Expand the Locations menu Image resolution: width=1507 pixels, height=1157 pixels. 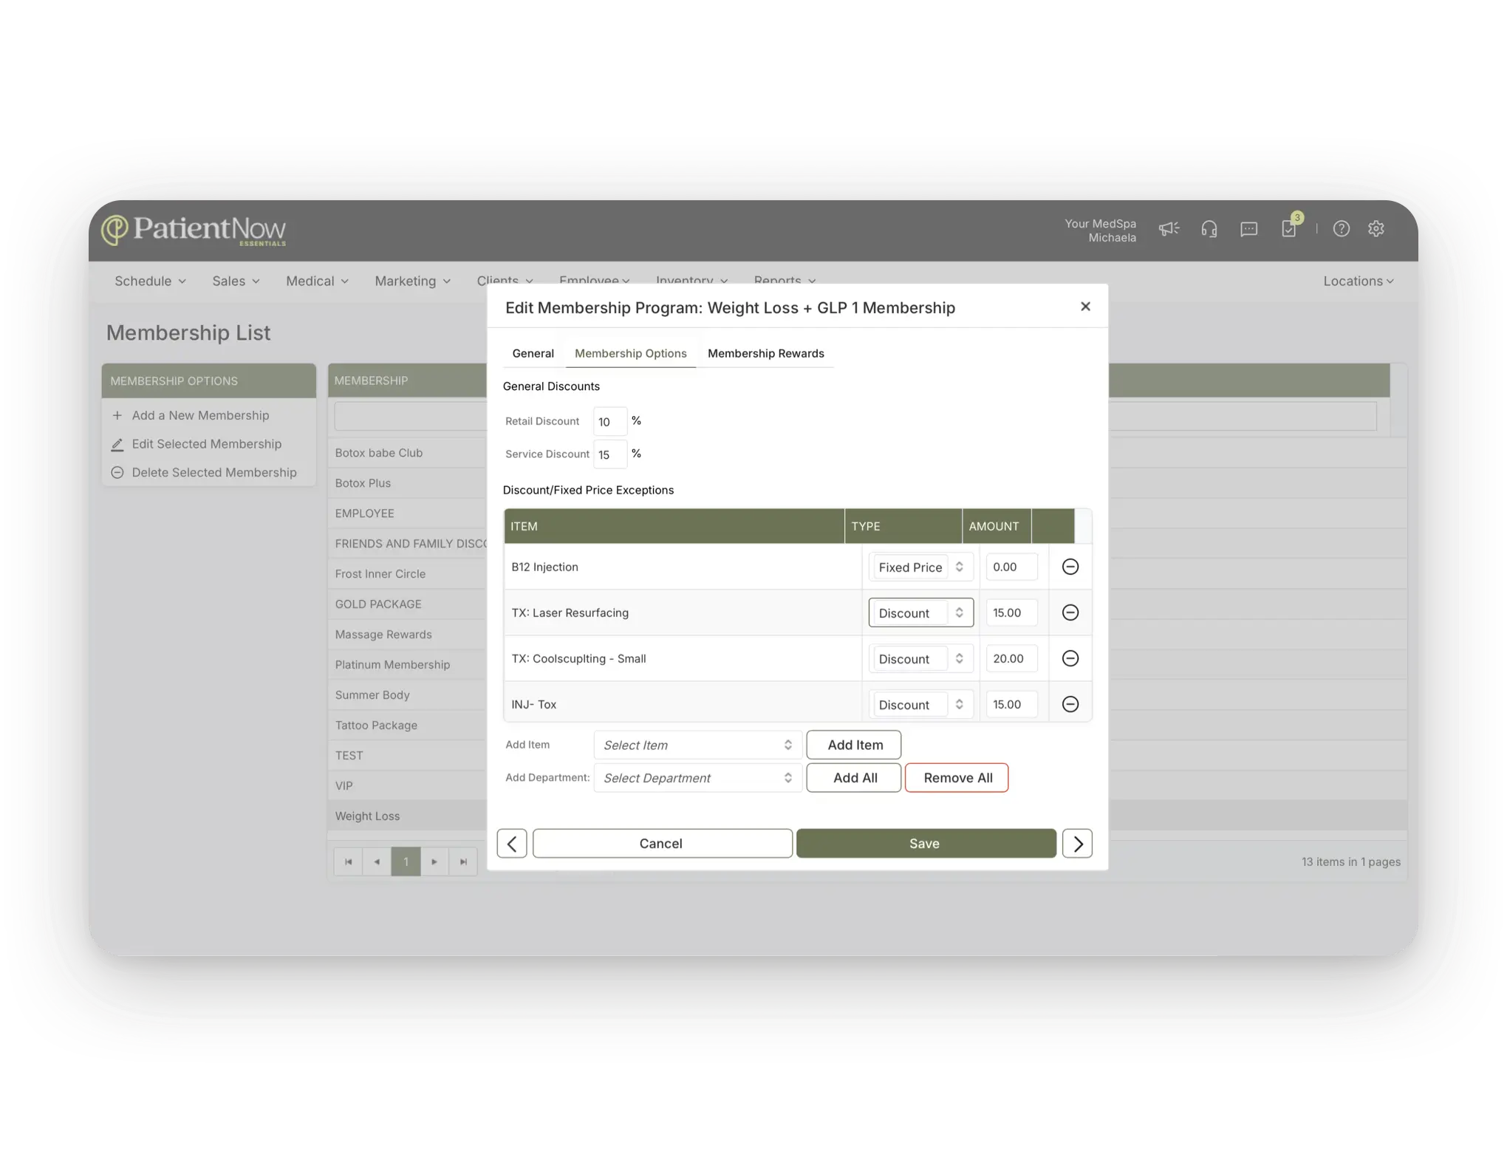point(1358,281)
